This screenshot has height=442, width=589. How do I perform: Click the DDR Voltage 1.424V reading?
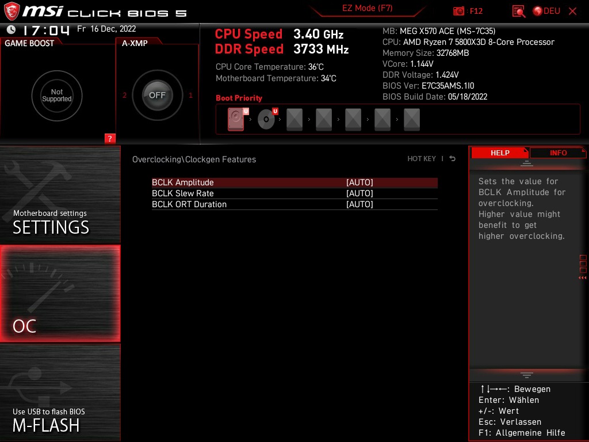coord(420,75)
